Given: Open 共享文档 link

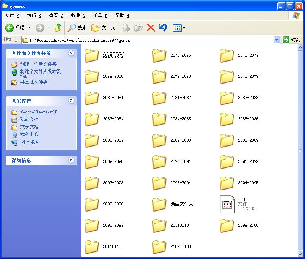Looking at the screenshot, I should pyautogui.click(x=29, y=127).
